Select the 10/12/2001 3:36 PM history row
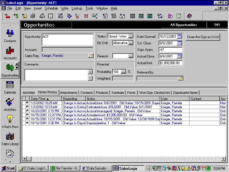Screen dimensions: 229x172 click(x=124, y=123)
